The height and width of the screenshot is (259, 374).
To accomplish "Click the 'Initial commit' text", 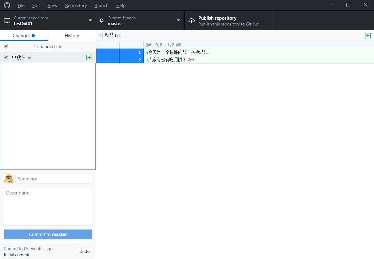I will pos(17,255).
